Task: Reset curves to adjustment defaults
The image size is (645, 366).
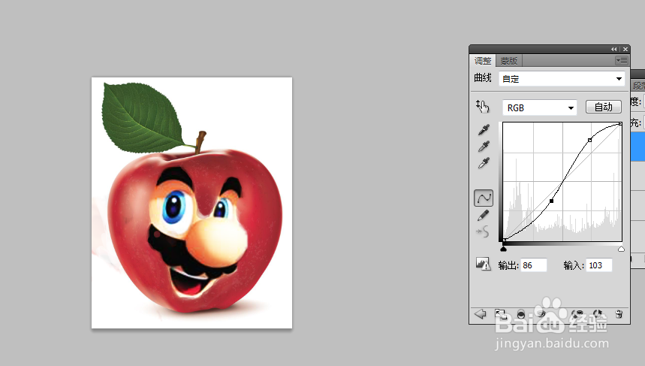Action: pos(598,315)
